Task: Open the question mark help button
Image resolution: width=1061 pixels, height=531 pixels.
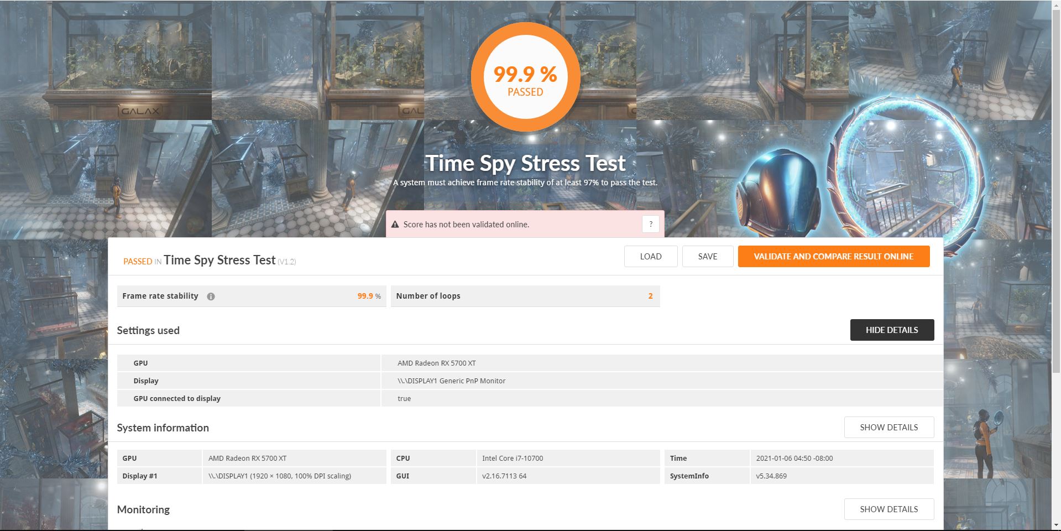Action: click(x=651, y=224)
